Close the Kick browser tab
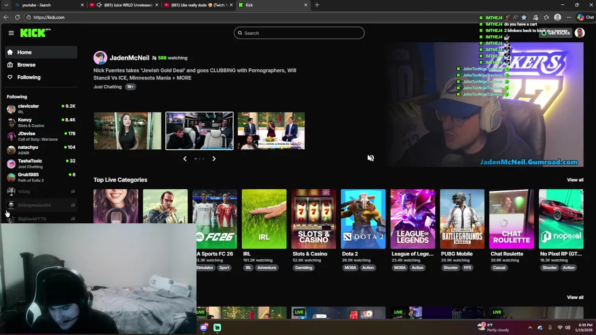Viewport: 596px width, 335px height. pos(306,5)
